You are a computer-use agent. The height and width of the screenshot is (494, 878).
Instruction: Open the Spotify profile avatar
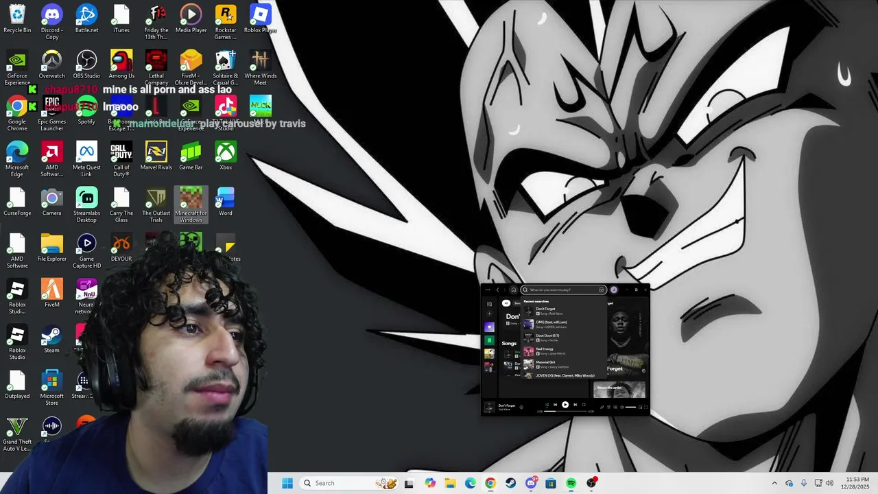(x=614, y=290)
